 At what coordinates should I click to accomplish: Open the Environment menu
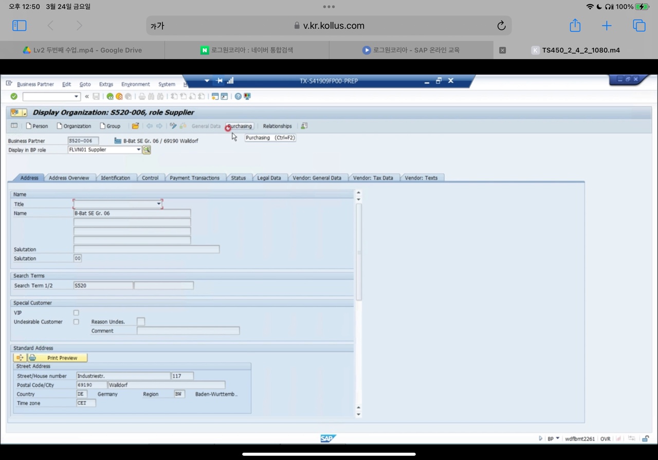click(x=136, y=84)
